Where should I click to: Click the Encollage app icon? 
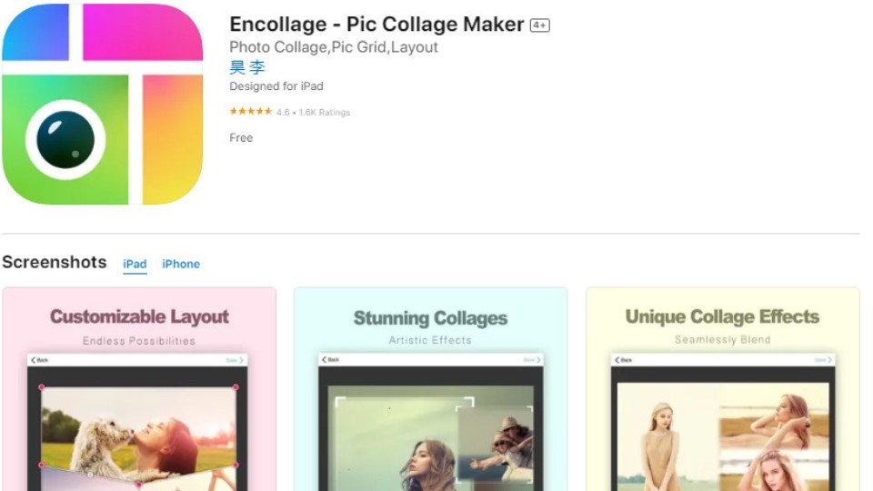pos(102,104)
